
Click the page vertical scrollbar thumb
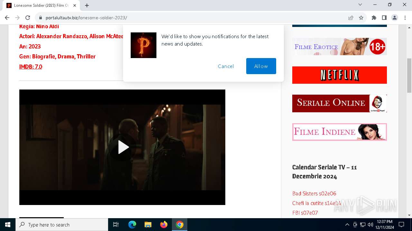pyautogui.click(x=409, y=75)
